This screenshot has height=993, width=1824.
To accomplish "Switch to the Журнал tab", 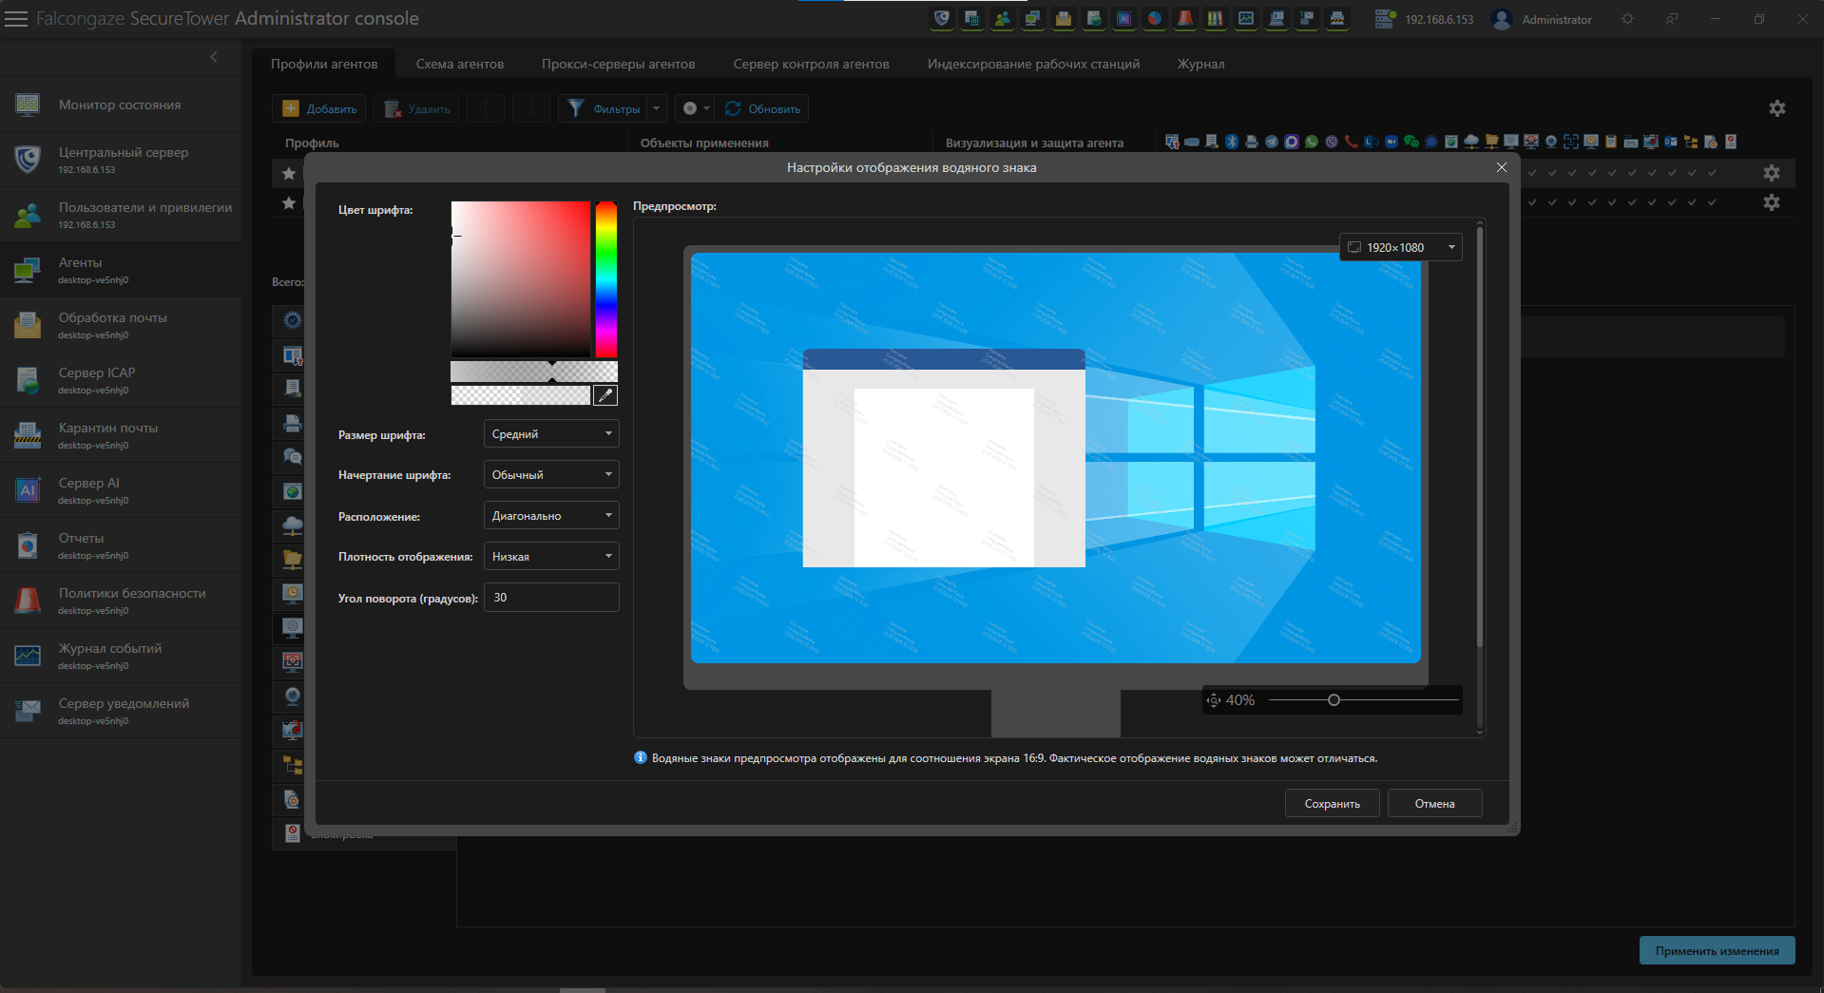I will pyautogui.click(x=1201, y=64).
